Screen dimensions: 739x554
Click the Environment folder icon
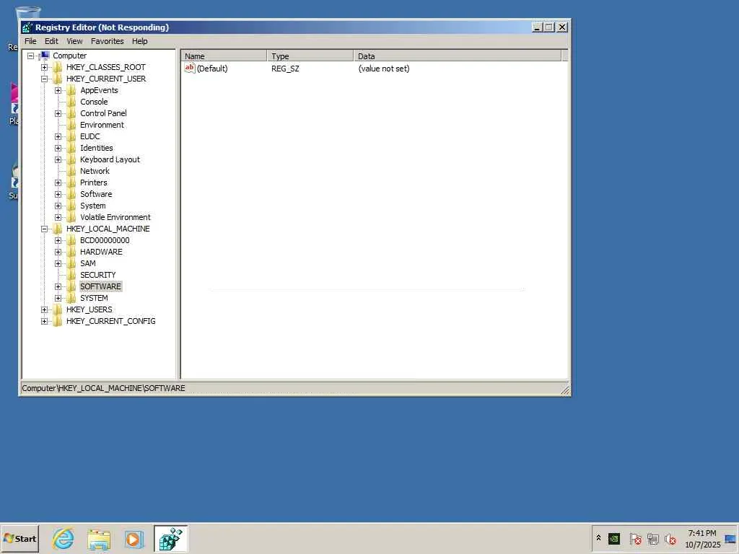pyautogui.click(x=71, y=125)
